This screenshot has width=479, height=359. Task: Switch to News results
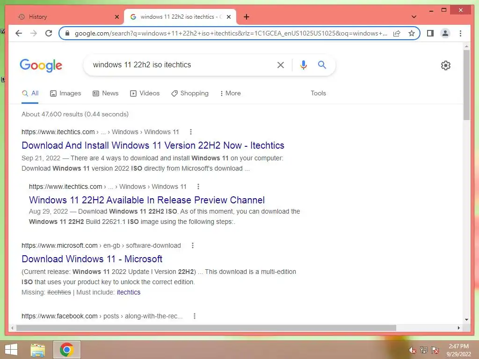pos(105,93)
